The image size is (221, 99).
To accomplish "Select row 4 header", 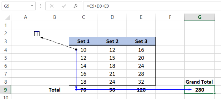I will [x=5, y=50].
